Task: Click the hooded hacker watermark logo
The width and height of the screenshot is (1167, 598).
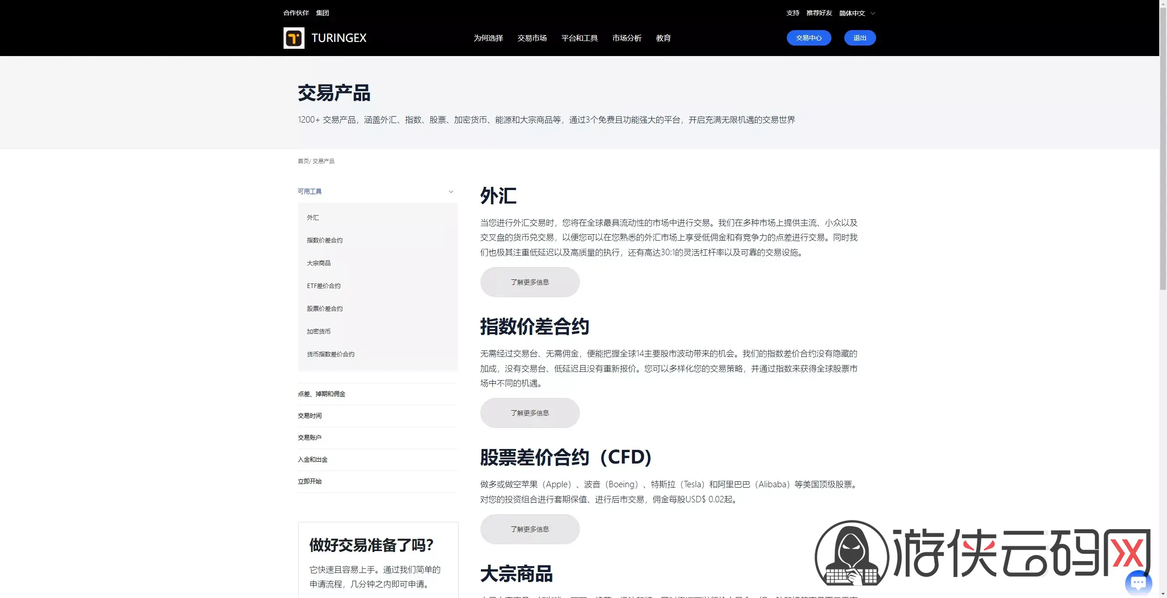Action: click(x=852, y=553)
